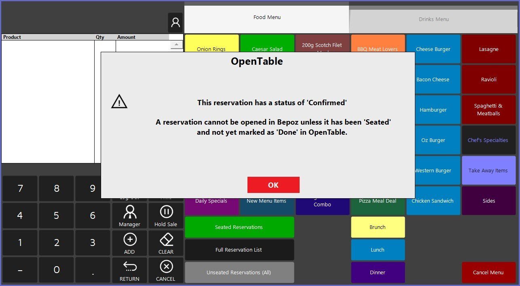Open the Manager function
The image size is (520, 286).
[129, 216]
